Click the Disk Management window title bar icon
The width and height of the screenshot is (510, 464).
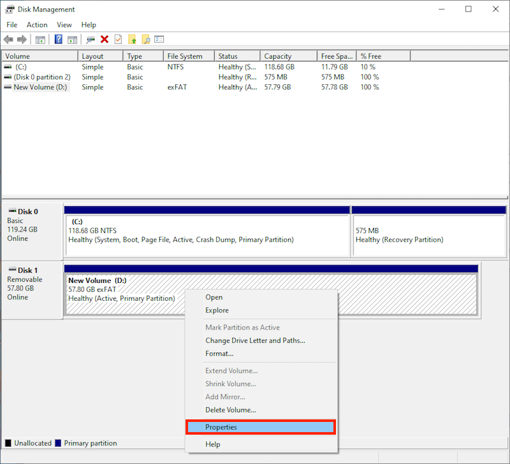coord(9,9)
